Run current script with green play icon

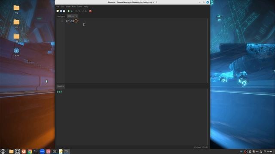pos(69,11)
